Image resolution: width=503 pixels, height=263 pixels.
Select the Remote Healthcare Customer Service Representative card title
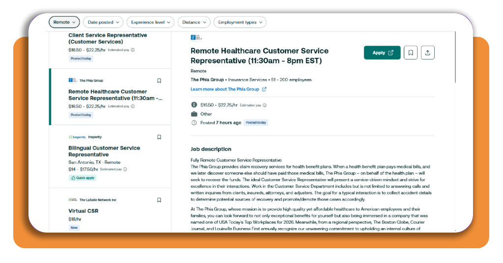(x=115, y=95)
